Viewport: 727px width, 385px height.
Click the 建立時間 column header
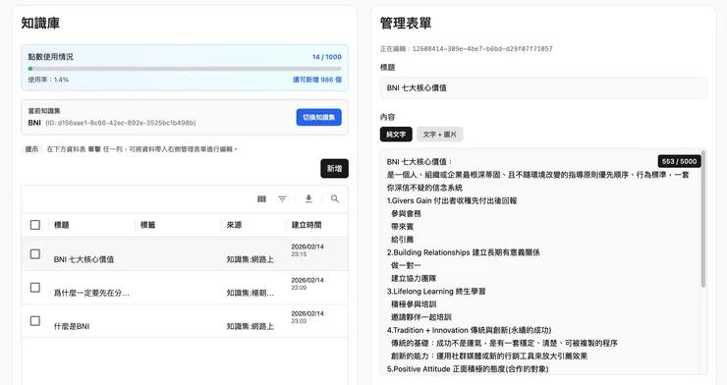click(x=307, y=225)
